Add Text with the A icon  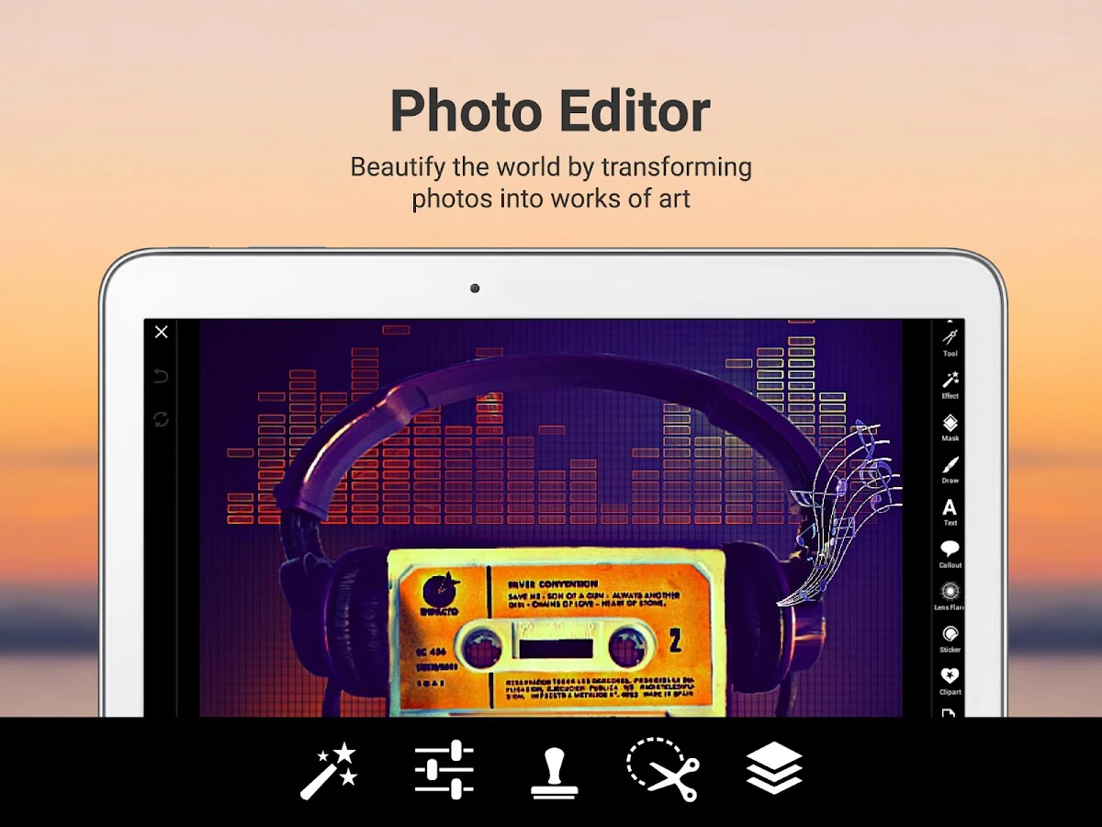click(950, 512)
